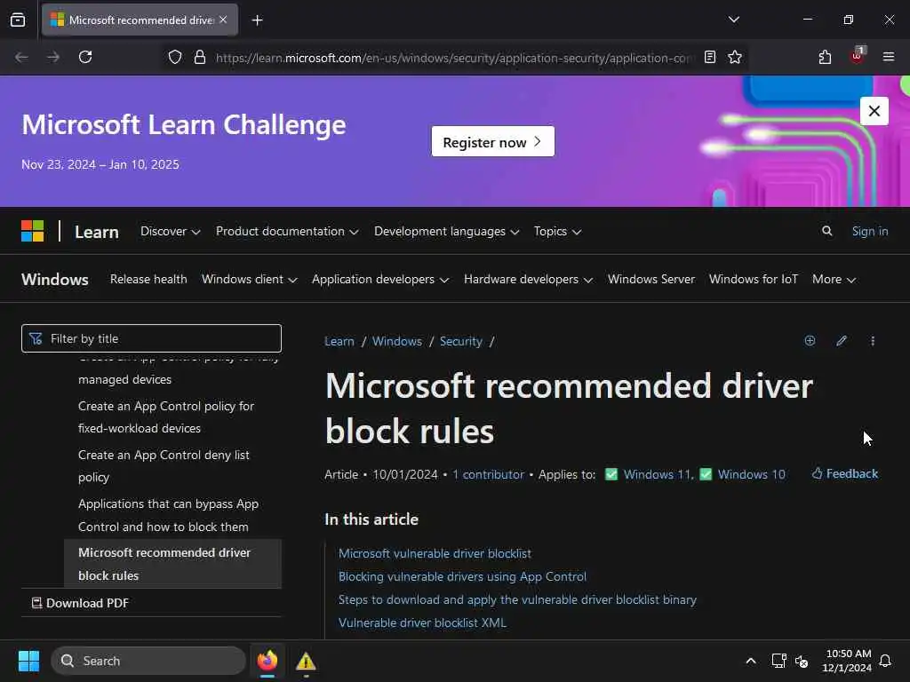
Task: Click the Register now button
Action: pos(492,141)
